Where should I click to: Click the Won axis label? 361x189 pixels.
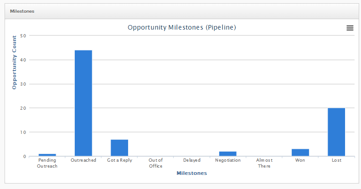coord(300,160)
